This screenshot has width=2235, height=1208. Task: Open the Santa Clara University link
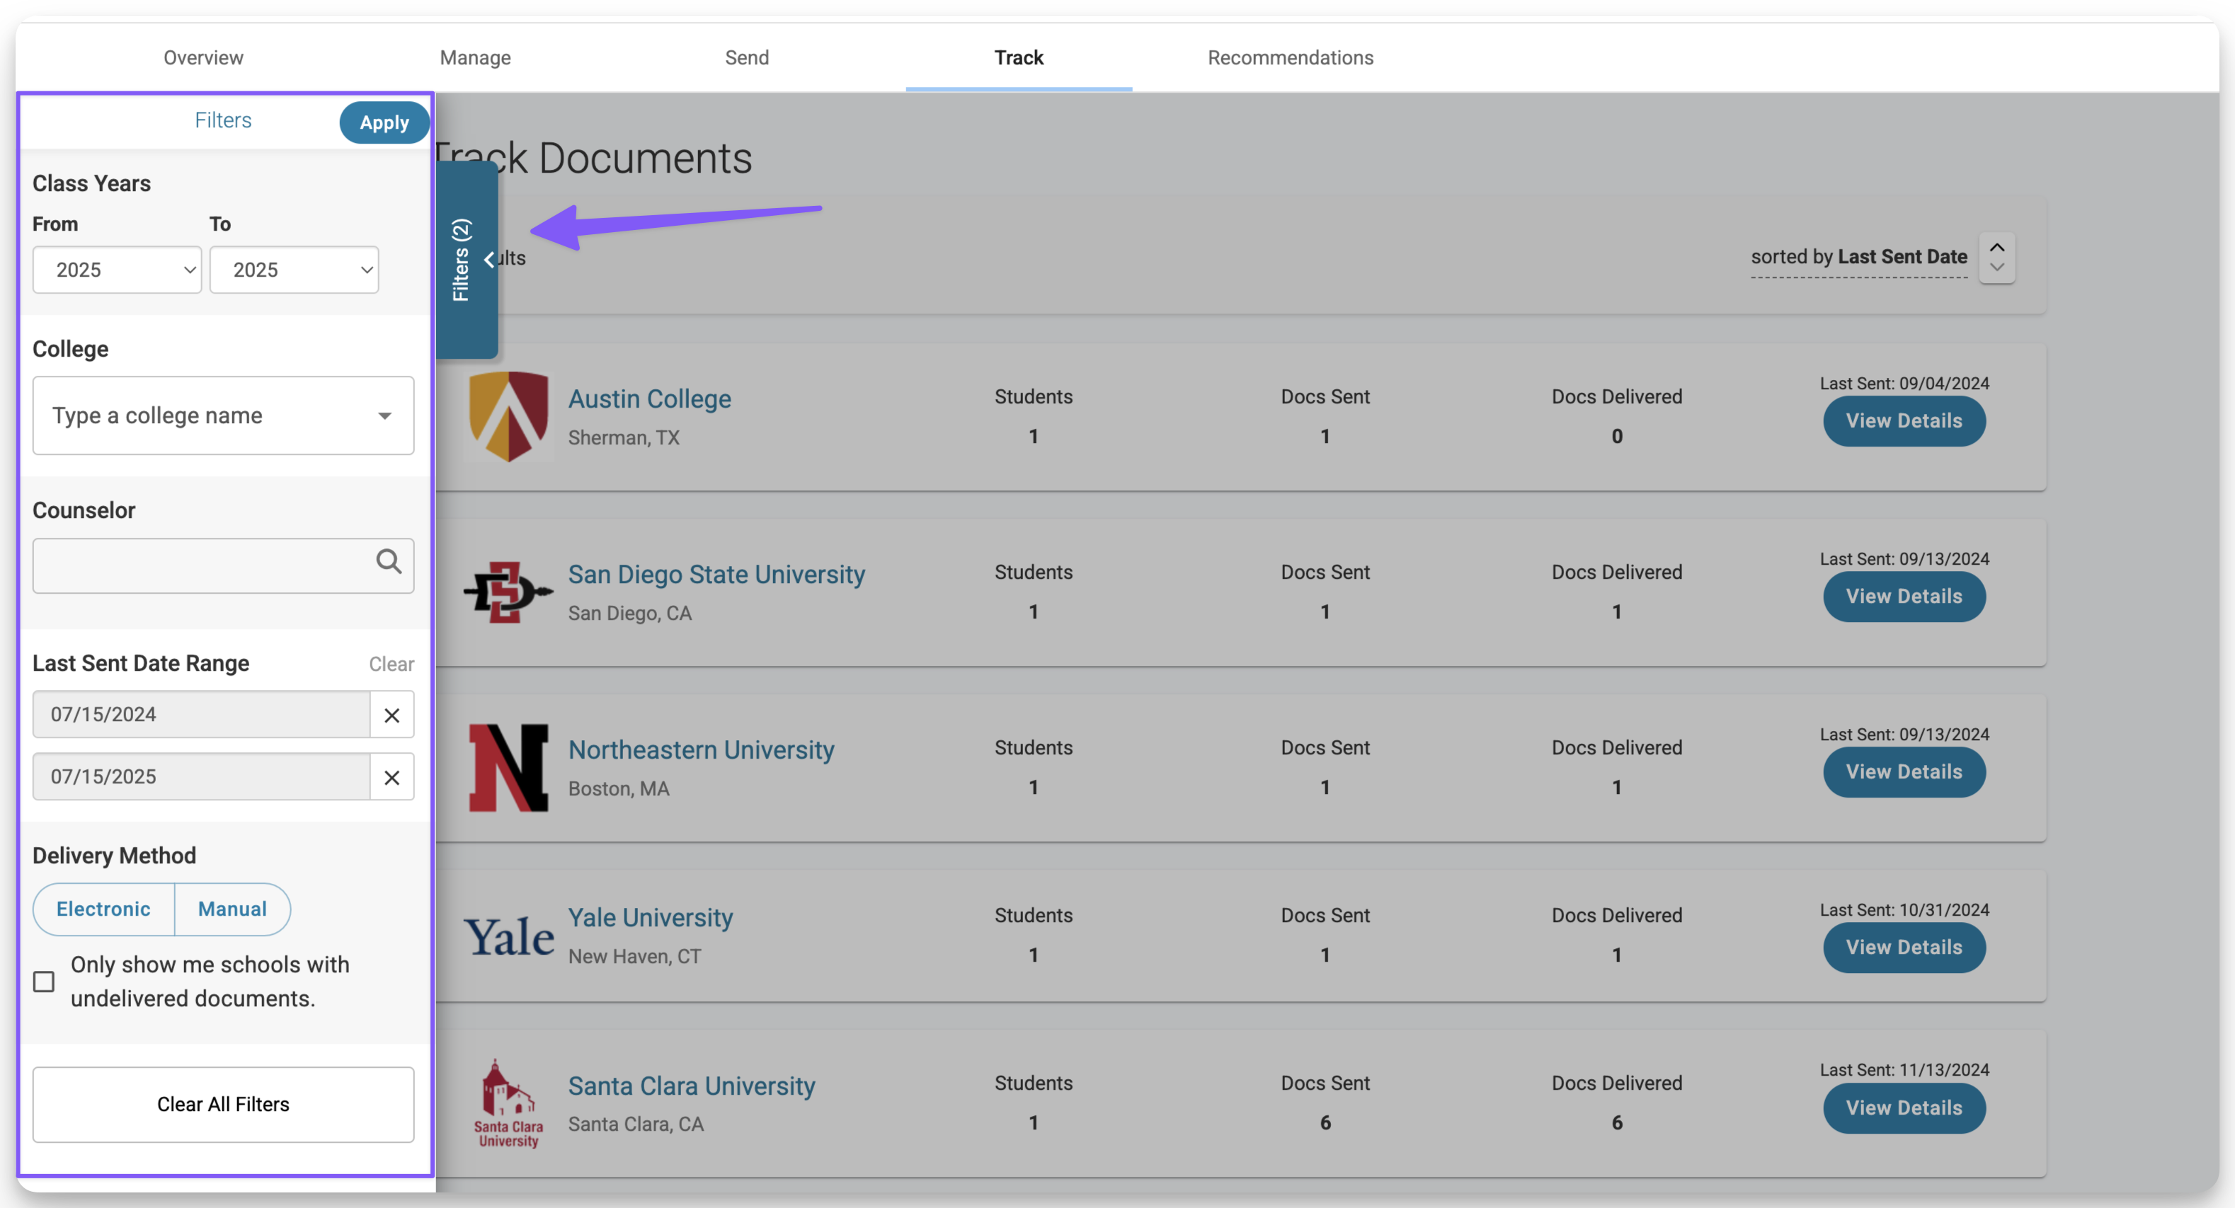click(x=692, y=1086)
